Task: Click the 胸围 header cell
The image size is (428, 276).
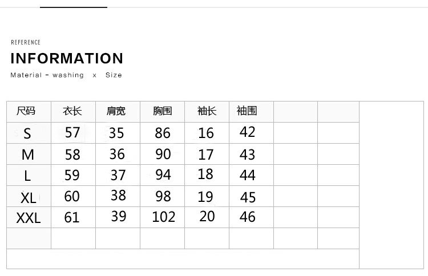Action: click(163, 111)
